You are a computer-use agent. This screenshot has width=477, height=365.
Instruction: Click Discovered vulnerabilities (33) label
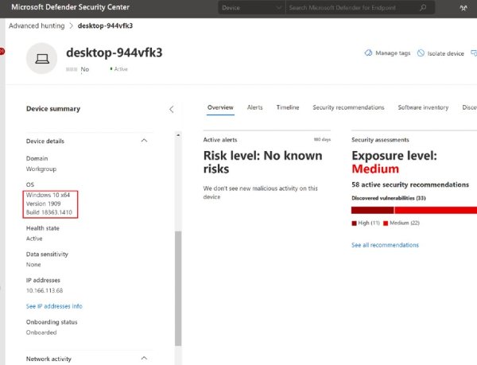pyautogui.click(x=389, y=198)
